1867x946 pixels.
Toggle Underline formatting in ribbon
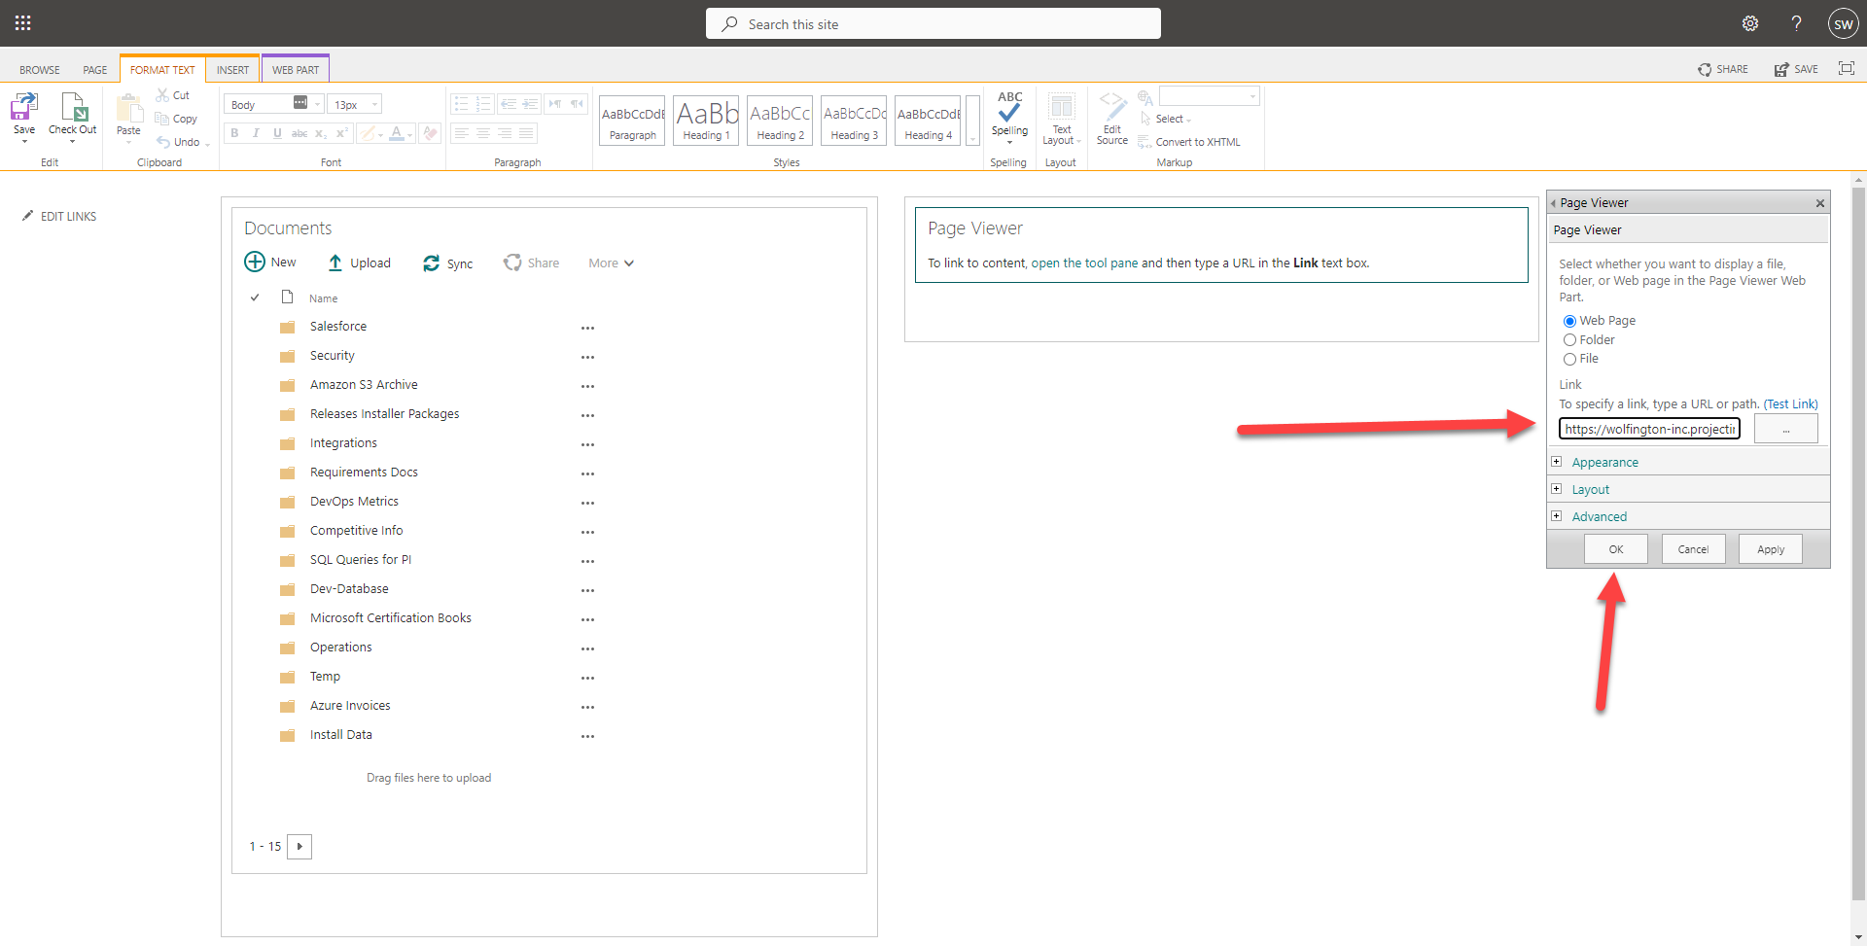277,133
